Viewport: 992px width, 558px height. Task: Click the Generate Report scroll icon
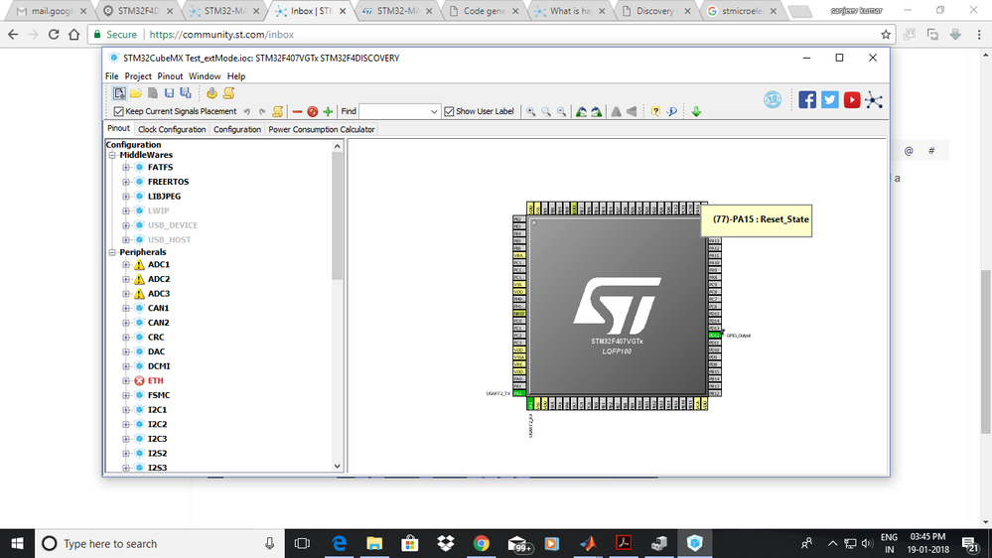228,93
